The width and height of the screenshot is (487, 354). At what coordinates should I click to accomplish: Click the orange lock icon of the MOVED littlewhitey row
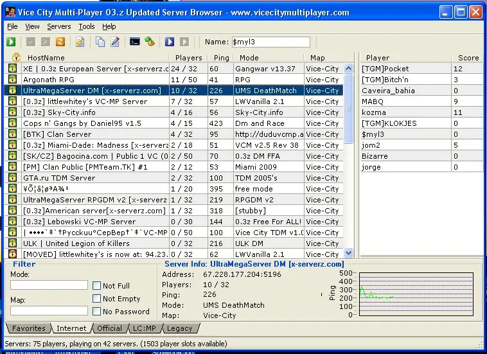pos(12,254)
